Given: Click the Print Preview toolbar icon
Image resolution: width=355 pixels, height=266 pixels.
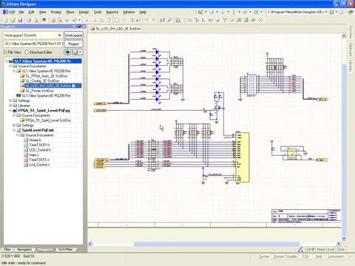Looking at the screenshot, I should tap(36, 20).
